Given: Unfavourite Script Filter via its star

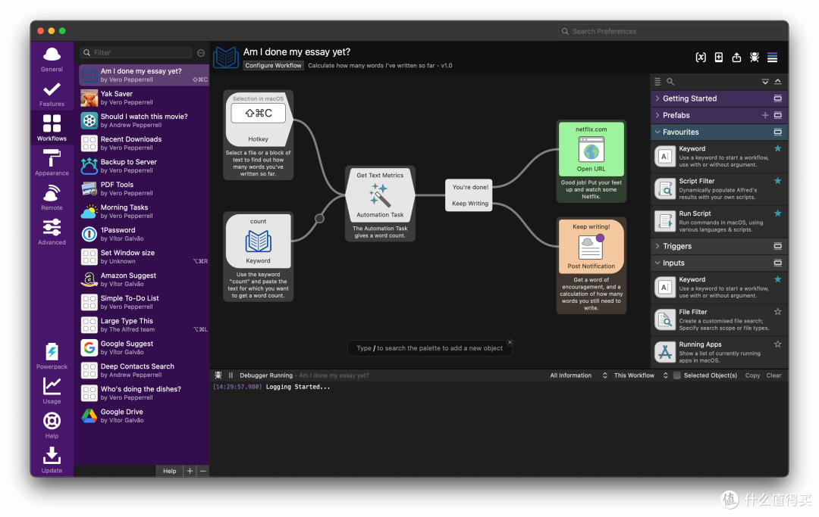Looking at the screenshot, I should [778, 181].
